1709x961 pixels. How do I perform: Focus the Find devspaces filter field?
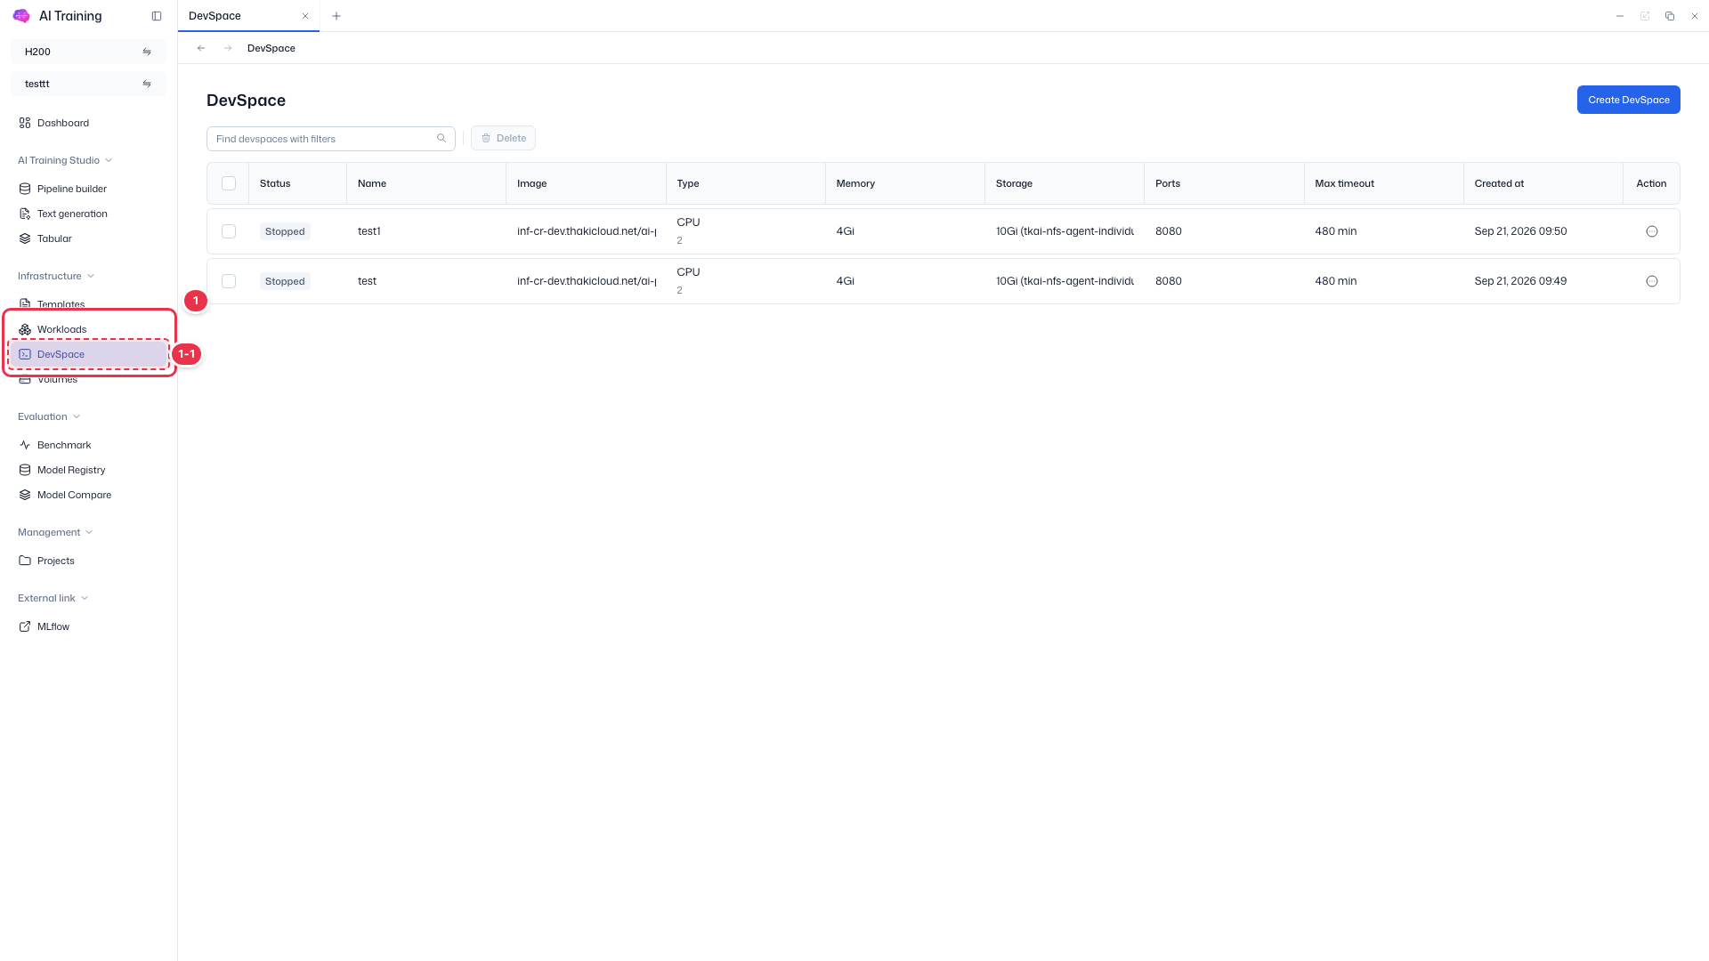(330, 139)
